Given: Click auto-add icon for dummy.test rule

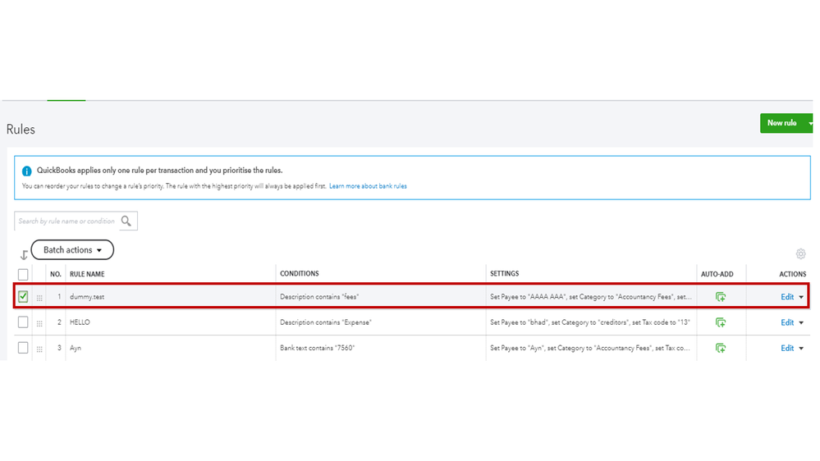Looking at the screenshot, I should (721, 297).
